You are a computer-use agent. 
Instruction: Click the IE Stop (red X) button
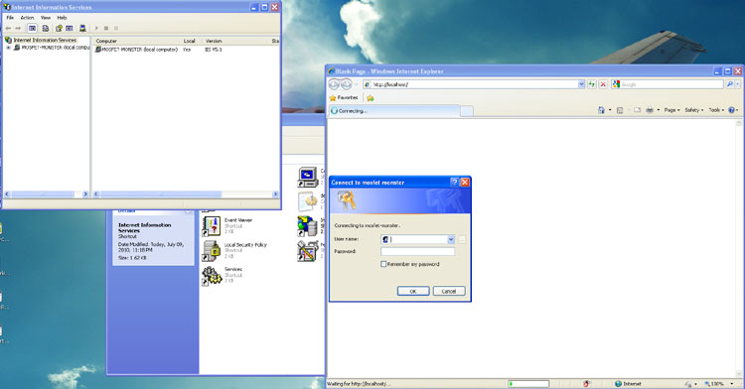(603, 84)
